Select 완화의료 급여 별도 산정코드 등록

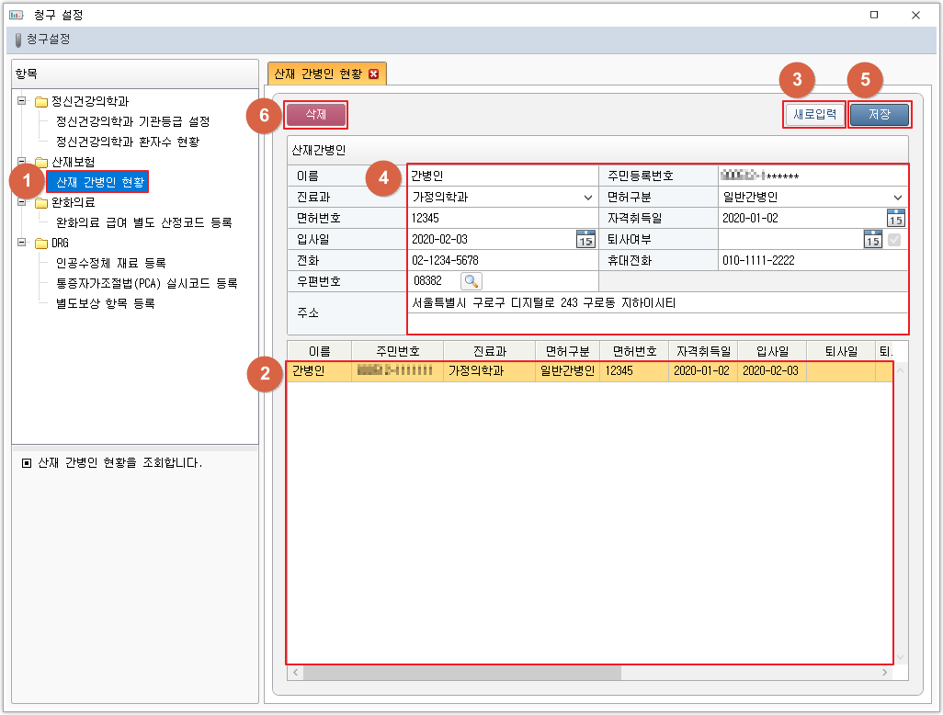pyautogui.click(x=143, y=222)
